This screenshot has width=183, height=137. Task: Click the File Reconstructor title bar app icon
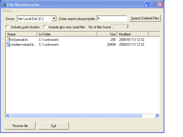coord(4,5)
